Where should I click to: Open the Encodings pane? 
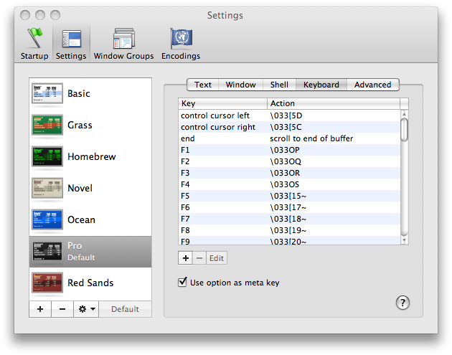[x=181, y=44]
